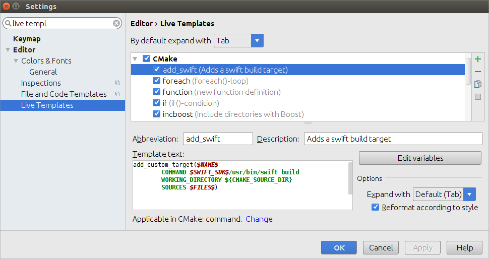Collapse the CMake template group
489x259 pixels.
pyautogui.click(x=135, y=59)
